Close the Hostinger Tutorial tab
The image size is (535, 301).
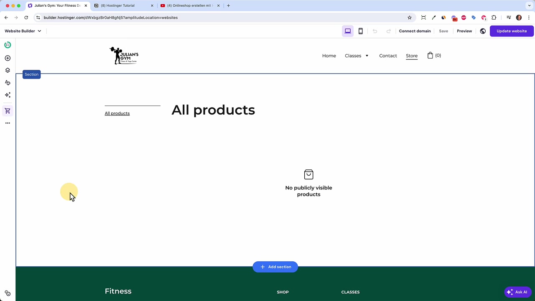[x=152, y=5]
